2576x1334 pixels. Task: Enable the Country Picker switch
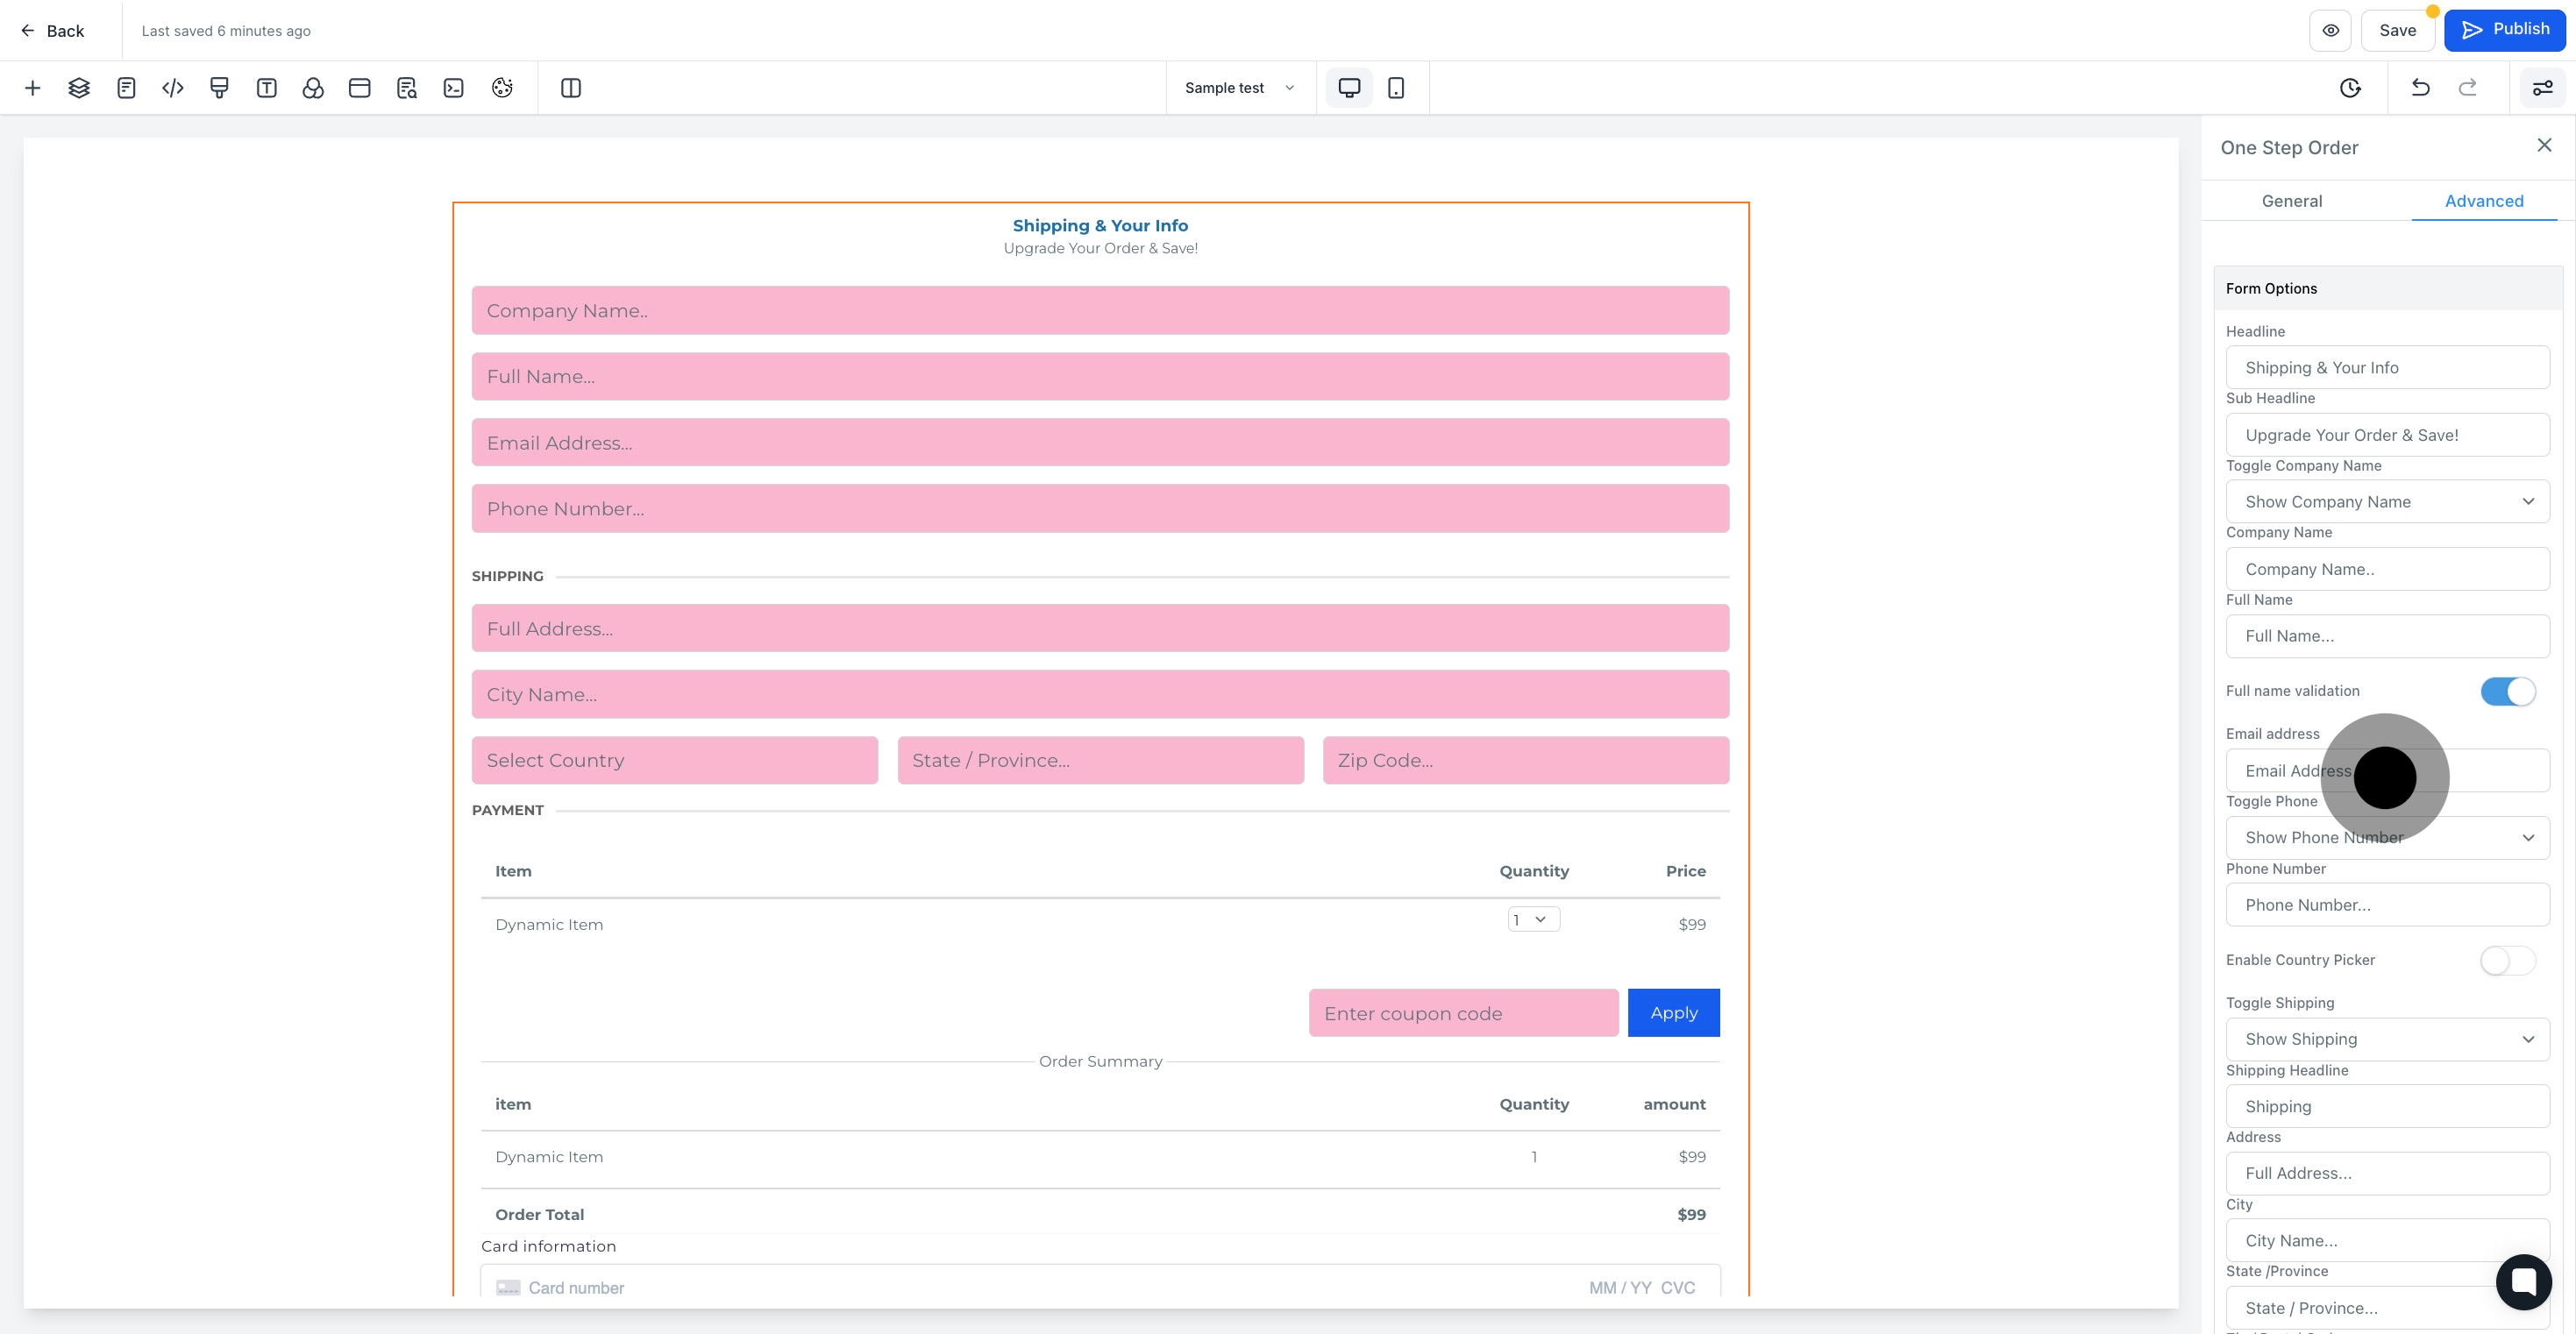(2507, 960)
